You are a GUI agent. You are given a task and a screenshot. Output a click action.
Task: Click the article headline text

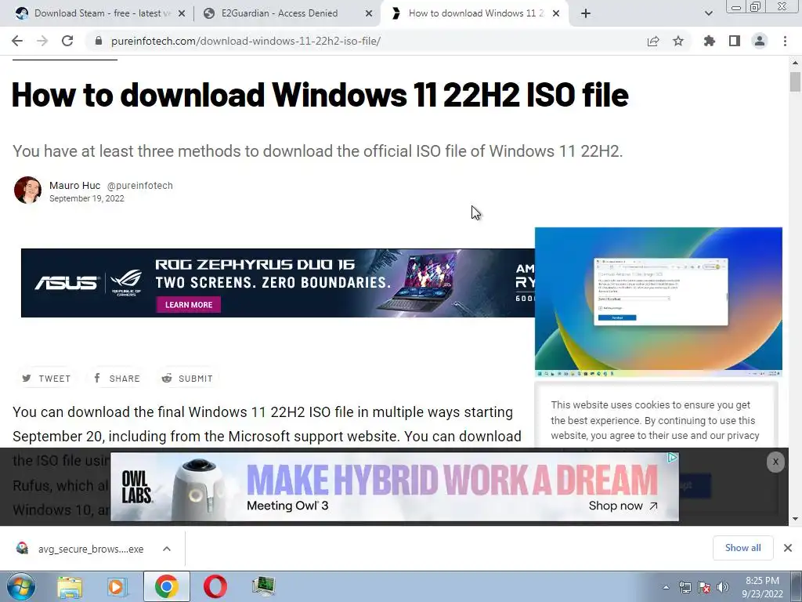320,95
